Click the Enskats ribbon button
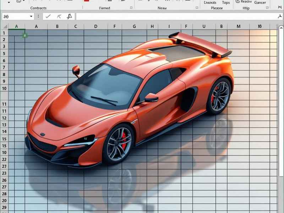 (210, 2)
